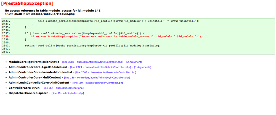Click the AdminControllerCore->initContent entry
The height and width of the screenshot is (115, 276).
coord(35,77)
